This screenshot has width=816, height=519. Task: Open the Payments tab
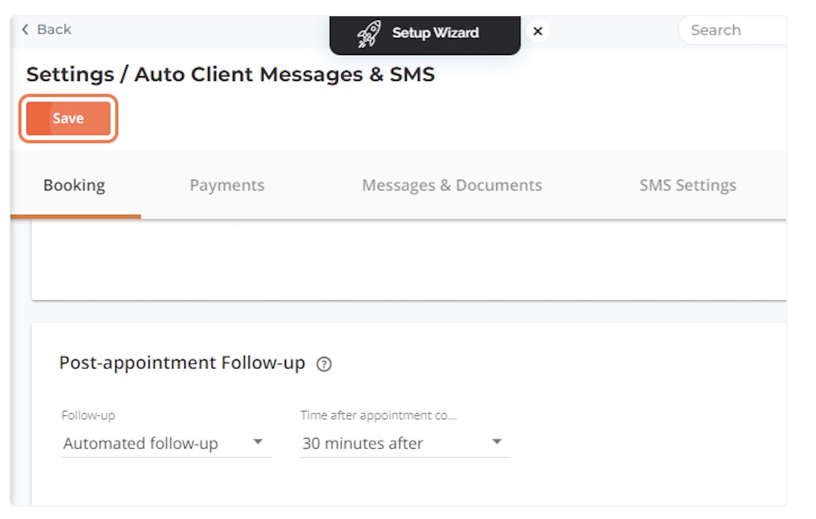click(x=227, y=186)
